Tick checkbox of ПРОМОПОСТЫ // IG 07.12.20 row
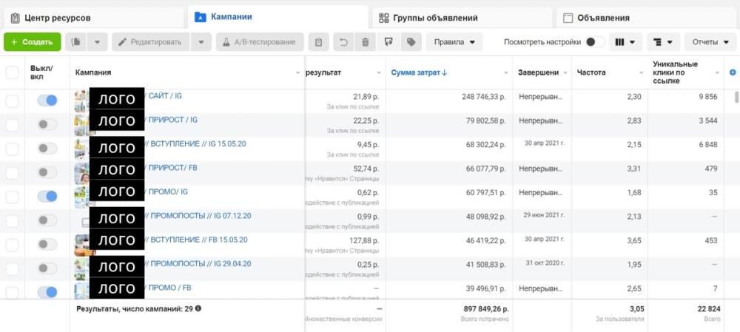740x332 pixels. 12,220
